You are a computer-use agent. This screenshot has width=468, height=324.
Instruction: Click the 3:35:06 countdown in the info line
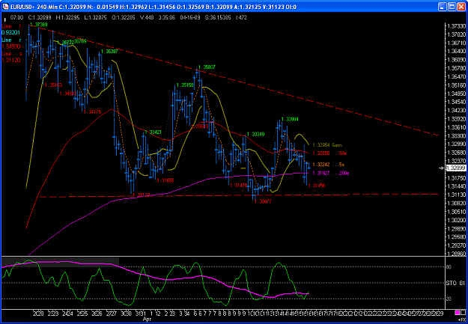[166, 17]
